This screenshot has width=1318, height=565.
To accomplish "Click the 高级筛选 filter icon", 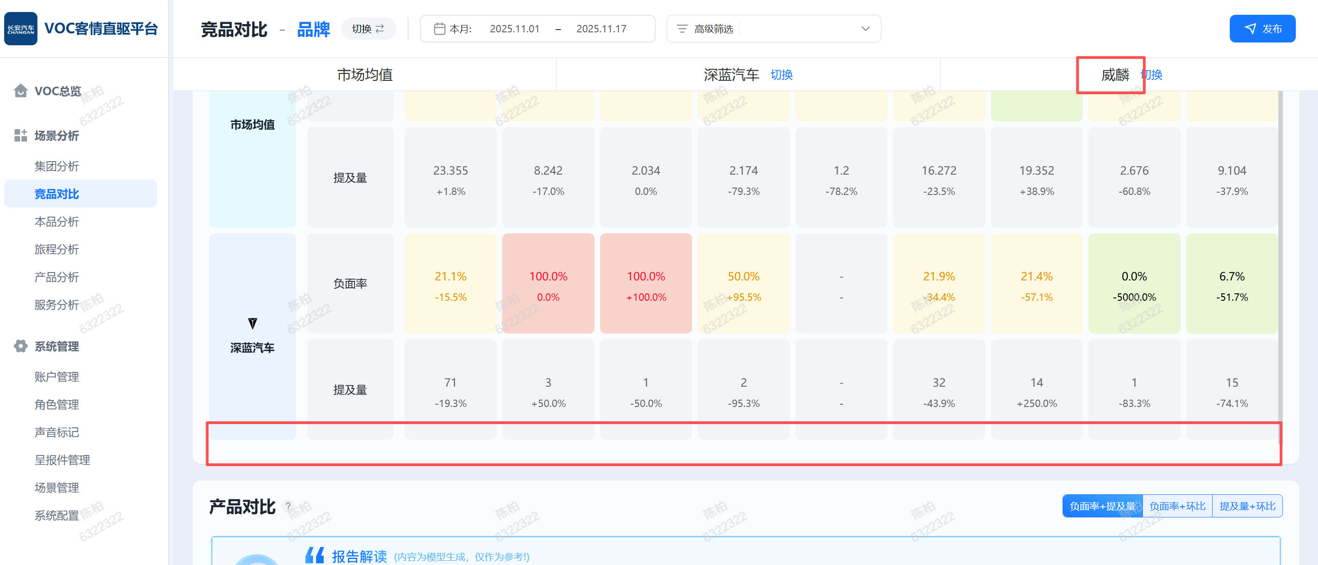I will coord(681,29).
